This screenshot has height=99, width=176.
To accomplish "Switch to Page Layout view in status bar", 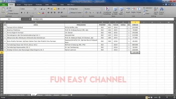I will [149, 97].
